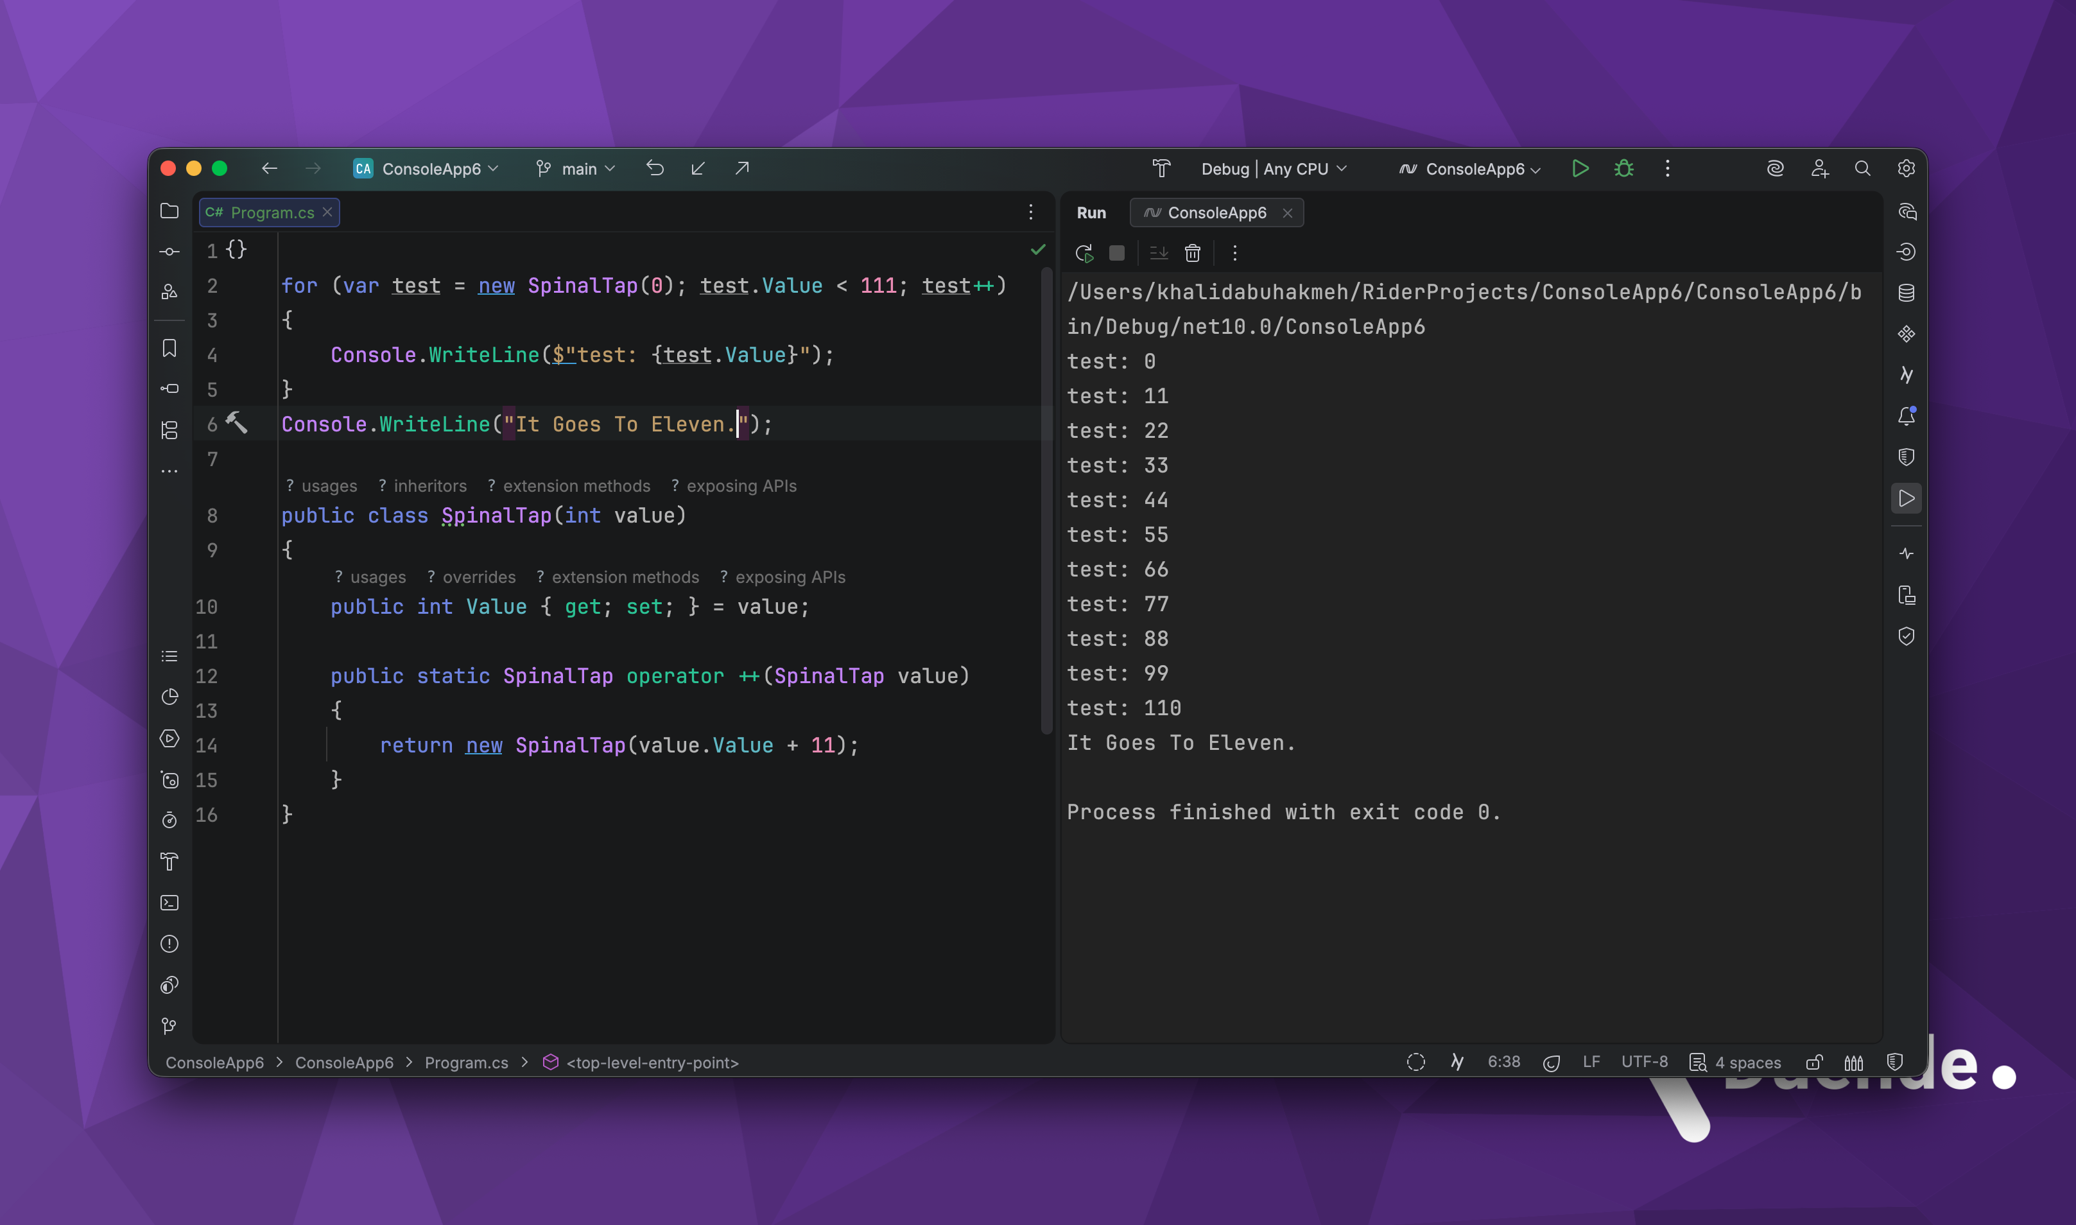
Task: Clear console output with trash icon
Action: [x=1192, y=254]
